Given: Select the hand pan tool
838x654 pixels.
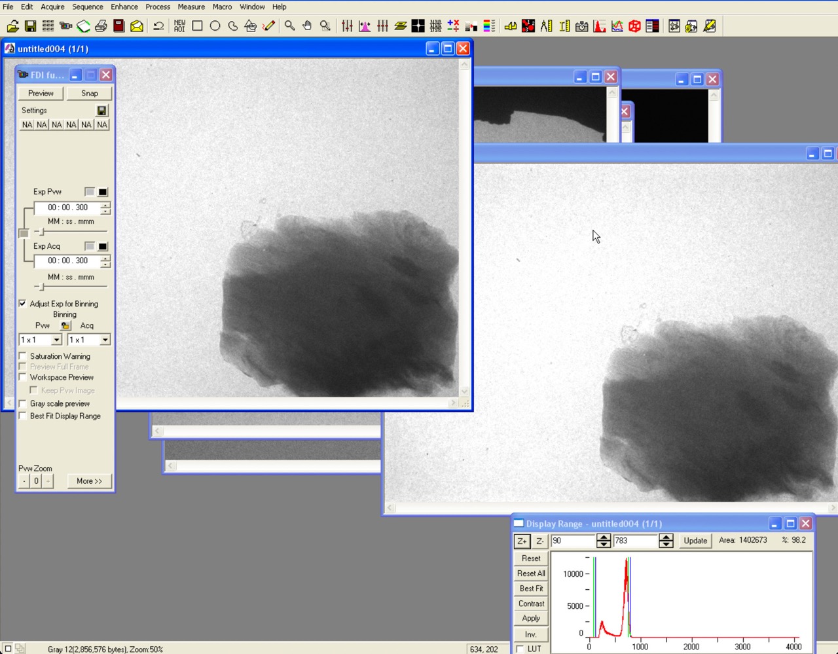Looking at the screenshot, I should point(307,26).
